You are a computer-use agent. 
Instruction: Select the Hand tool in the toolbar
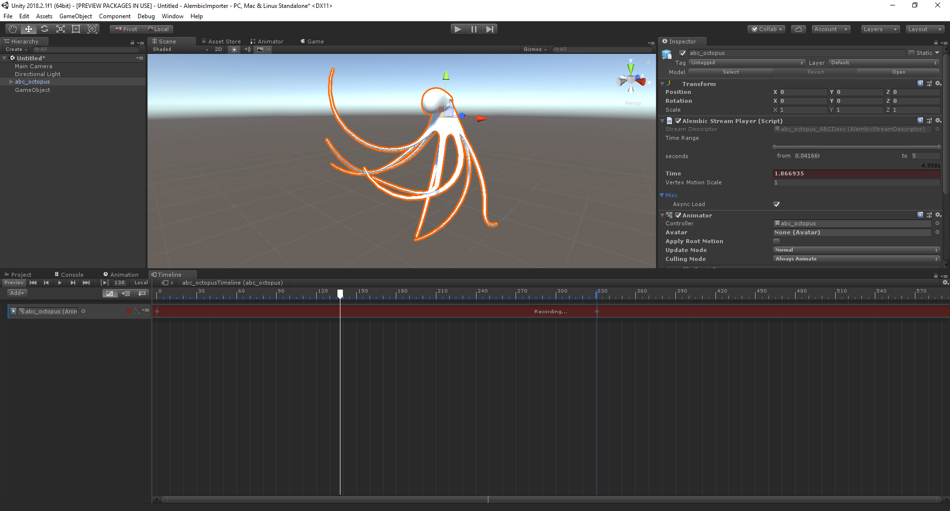12,29
